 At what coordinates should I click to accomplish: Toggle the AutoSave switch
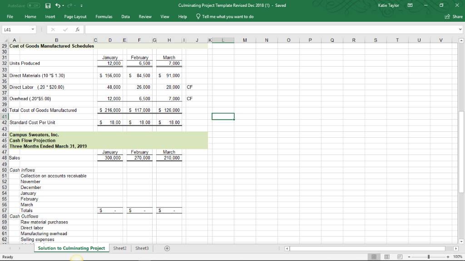[34, 5]
